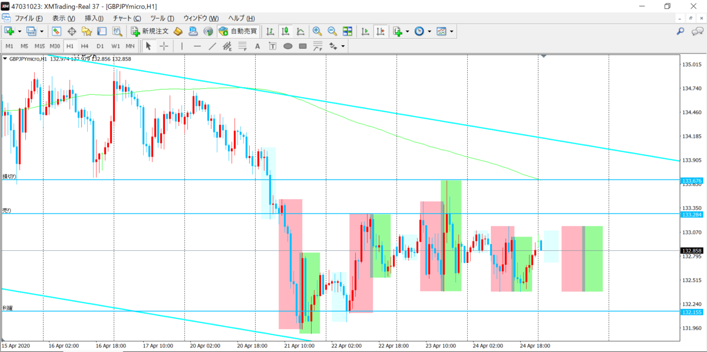
Task: Select the Fibonacci retracement tool
Action: point(242,46)
